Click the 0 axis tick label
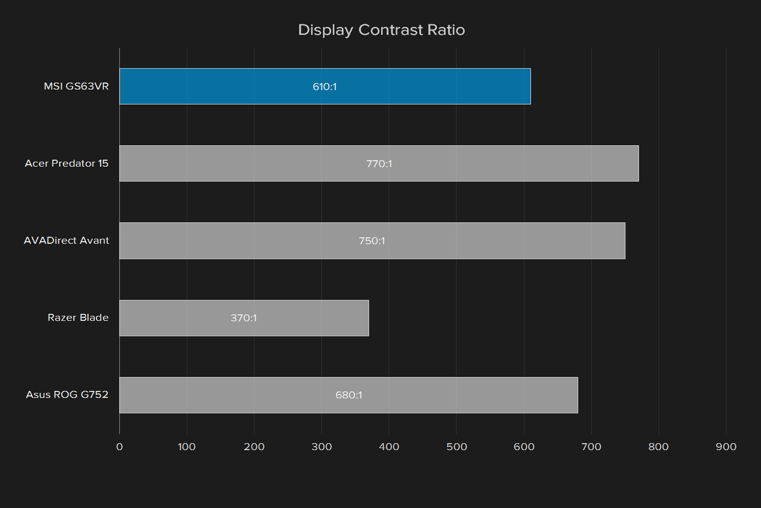761x508 pixels. pyautogui.click(x=120, y=447)
